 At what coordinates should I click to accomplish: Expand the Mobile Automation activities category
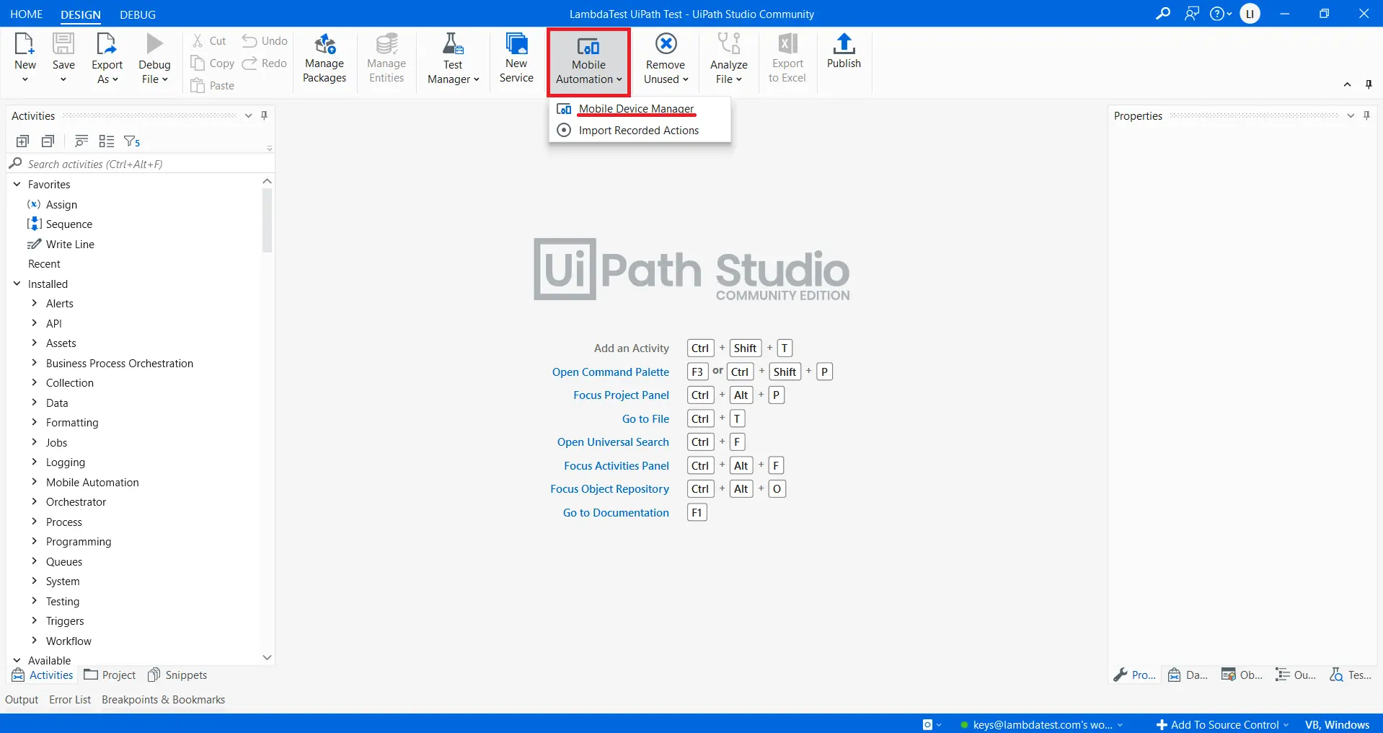click(x=34, y=482)
